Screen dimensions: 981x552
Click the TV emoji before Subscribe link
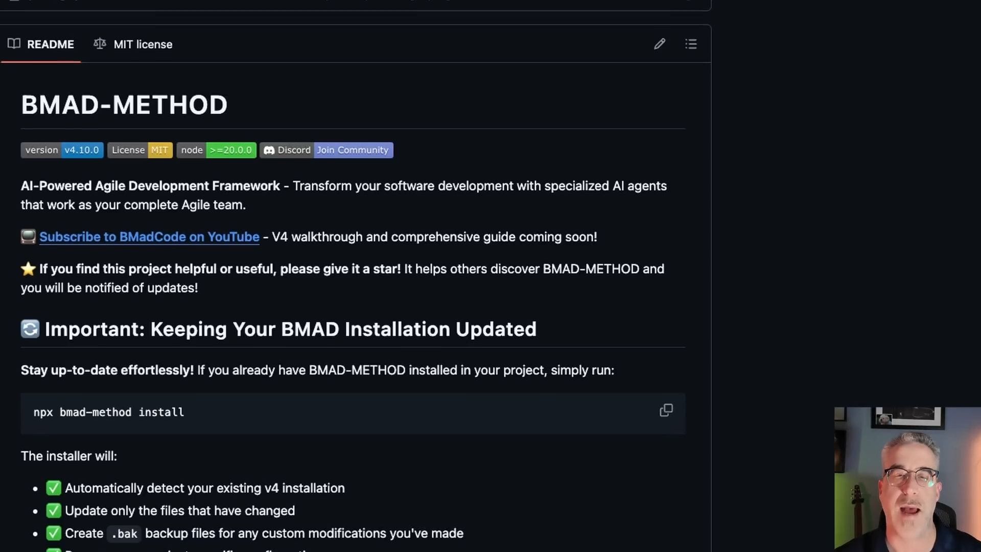coord(28,237)
